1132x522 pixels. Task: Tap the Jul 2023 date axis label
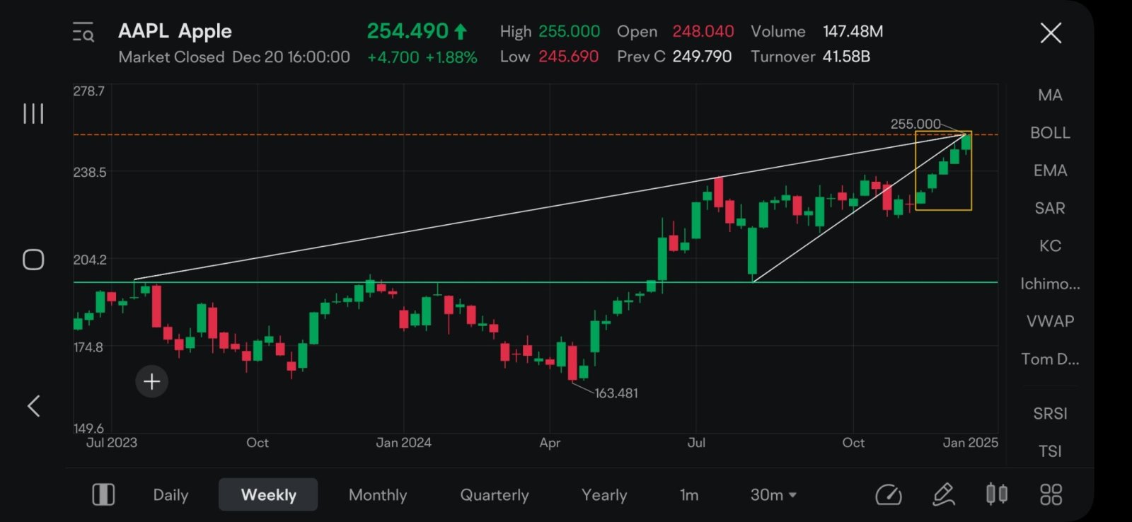(111, 443)
